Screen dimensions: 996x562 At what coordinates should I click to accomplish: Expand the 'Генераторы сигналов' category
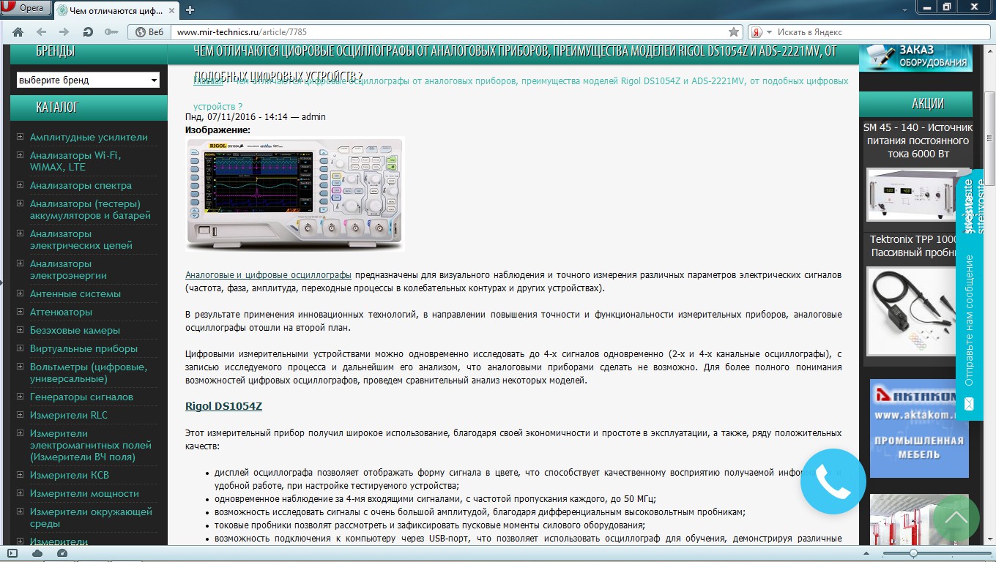pyautogui.click(x=21, y=396)
